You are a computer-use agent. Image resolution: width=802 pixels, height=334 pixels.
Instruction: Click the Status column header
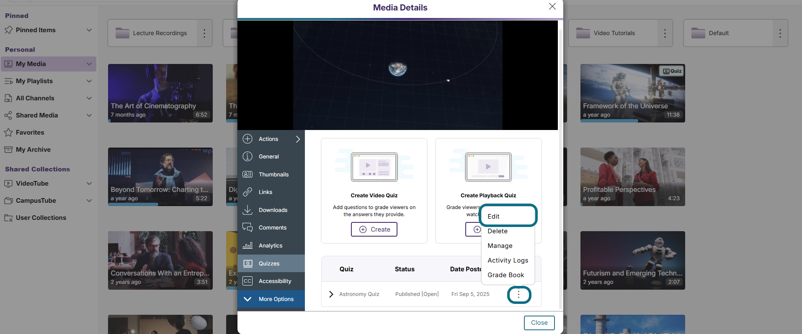405,269
